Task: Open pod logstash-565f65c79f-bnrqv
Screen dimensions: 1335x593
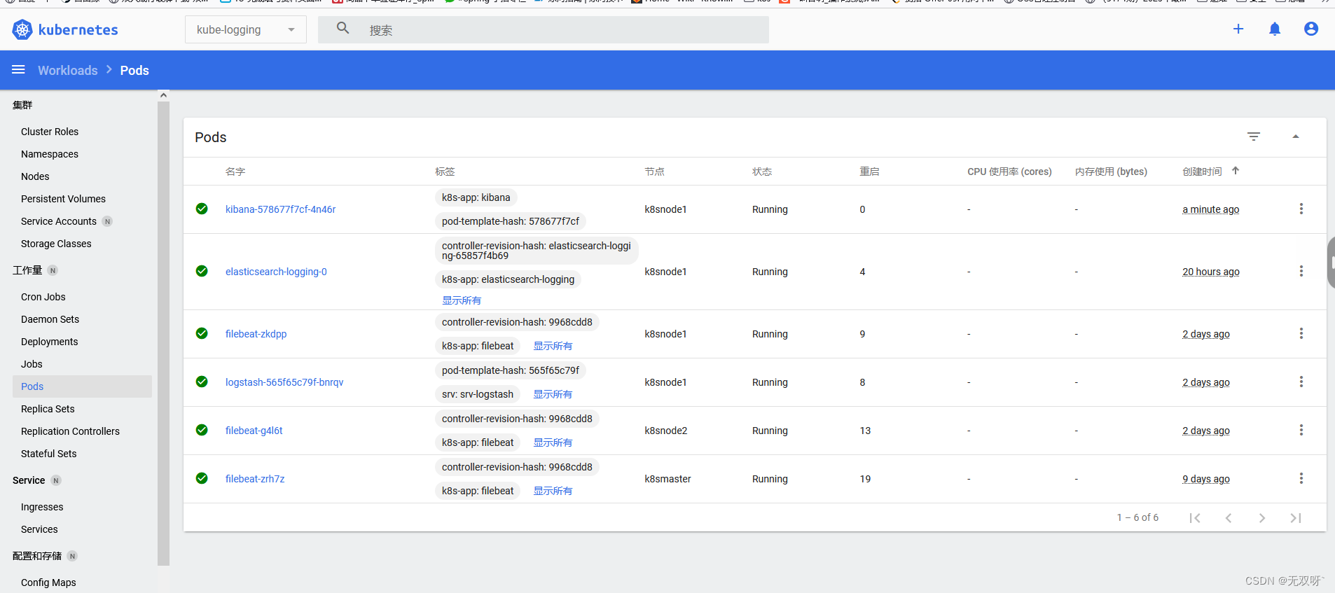Action: pos(284,382)
